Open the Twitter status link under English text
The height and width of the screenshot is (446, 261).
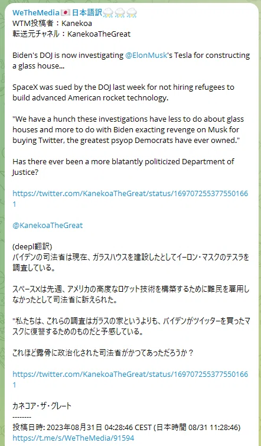coord(130,199)
